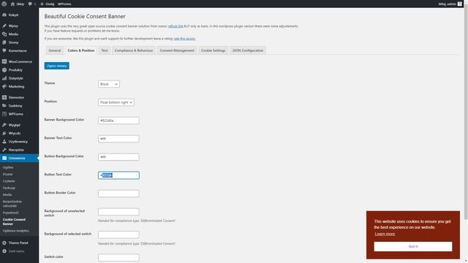Open the Media library icon in the sidebar
The width and height of the screenshot is (468, 263).
tap(4, 34)
